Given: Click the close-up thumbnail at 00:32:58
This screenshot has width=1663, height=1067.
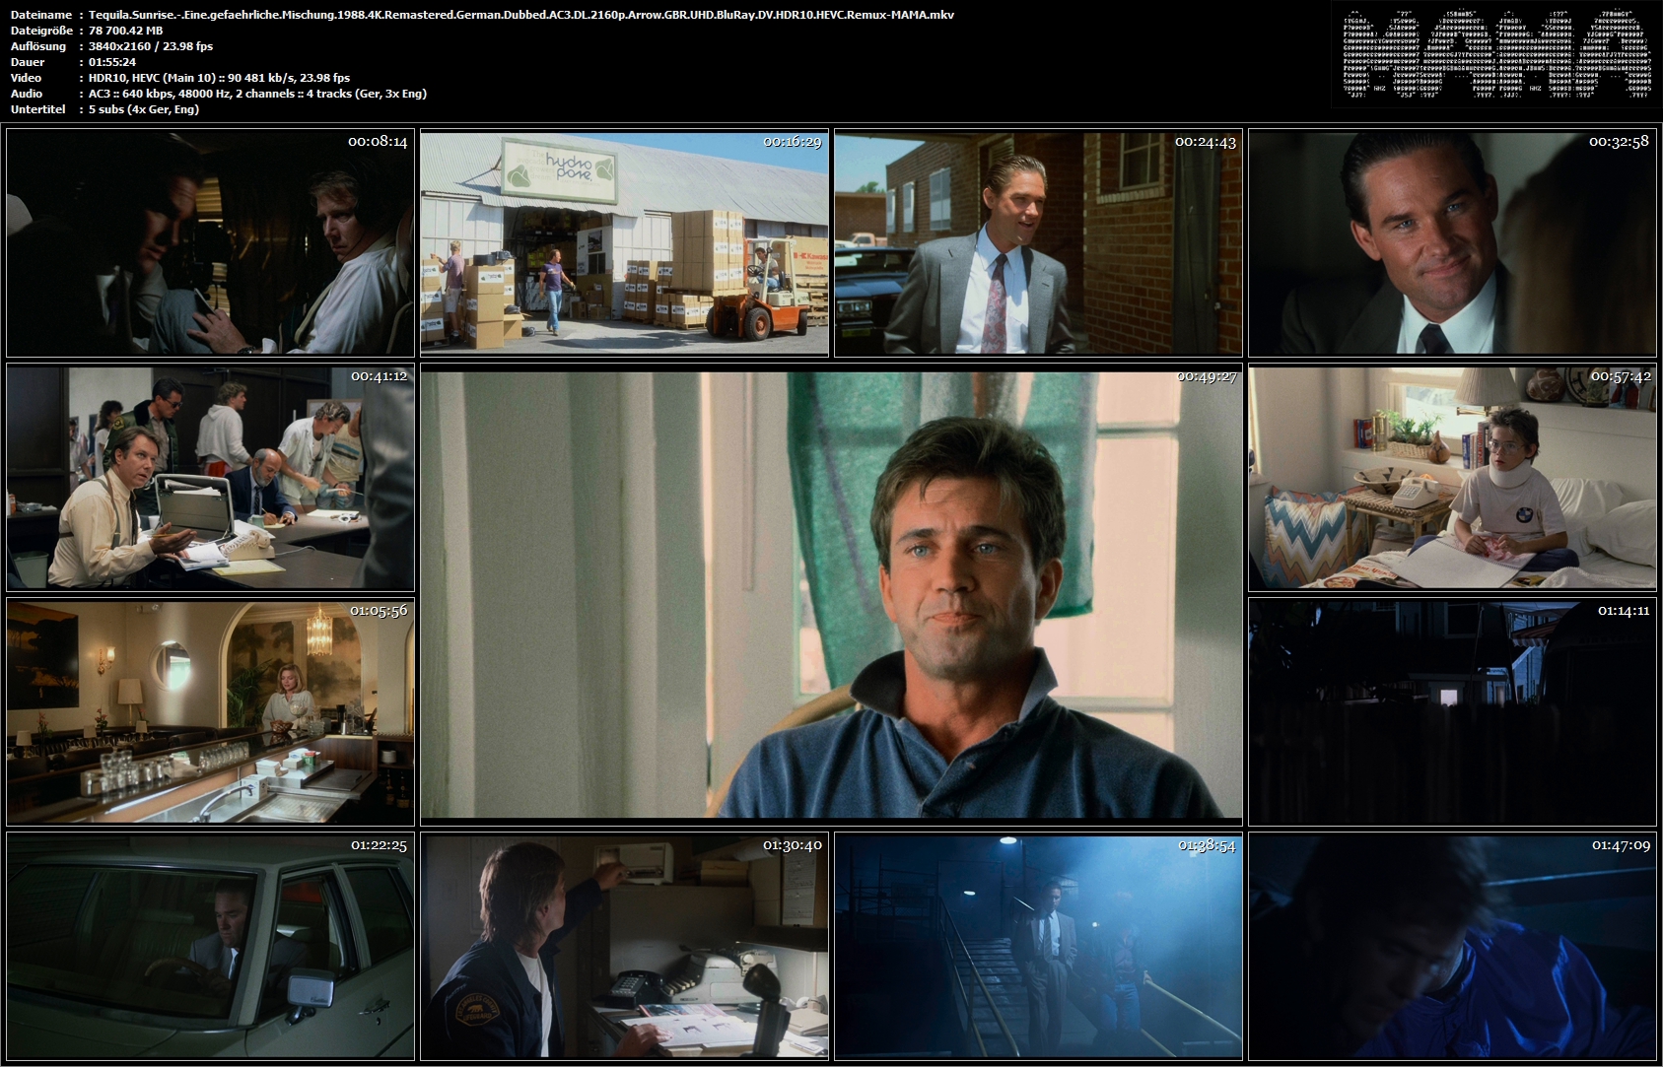Looking at the screenshot, I should click(1452, 242).
